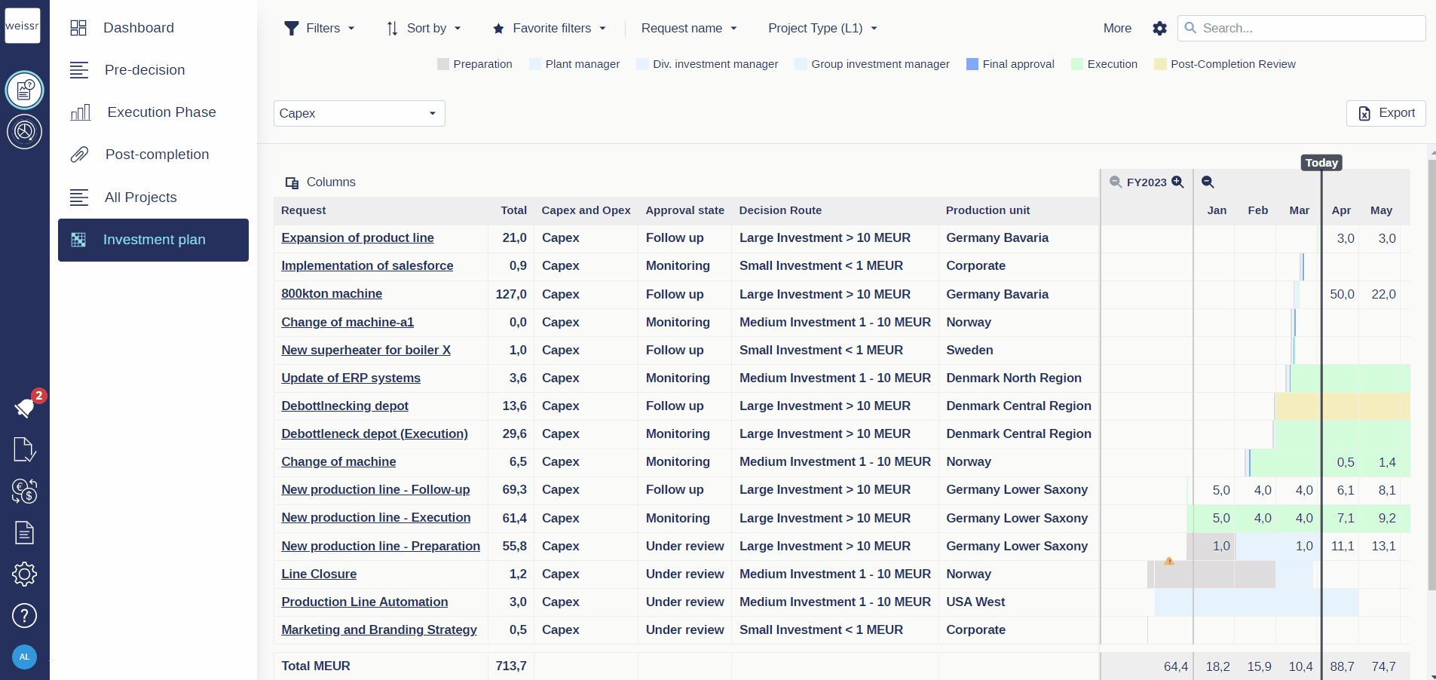Screen dimensions: 1436x680
Task: Open the Post-completion section
Action: point(153,155)
